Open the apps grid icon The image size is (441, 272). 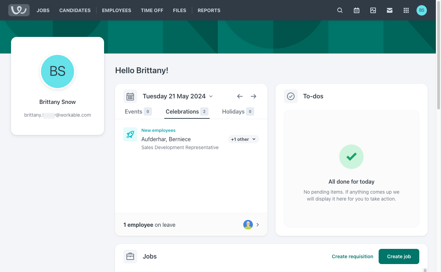pos(406,10)
